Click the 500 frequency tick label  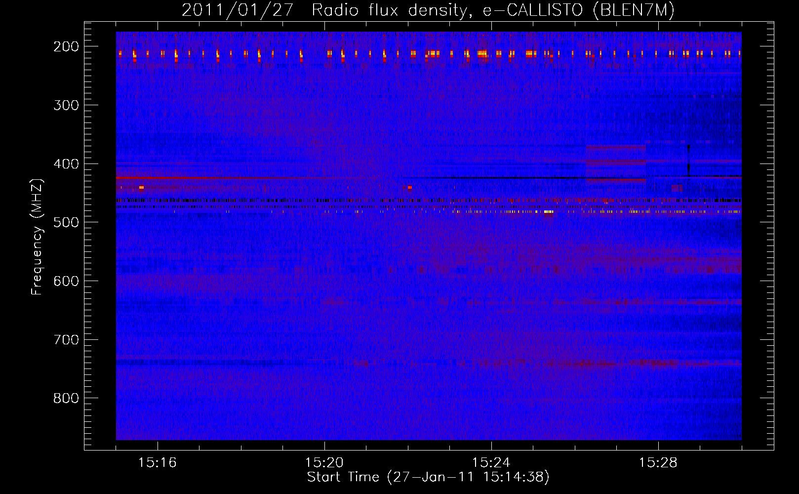(66, 222)
